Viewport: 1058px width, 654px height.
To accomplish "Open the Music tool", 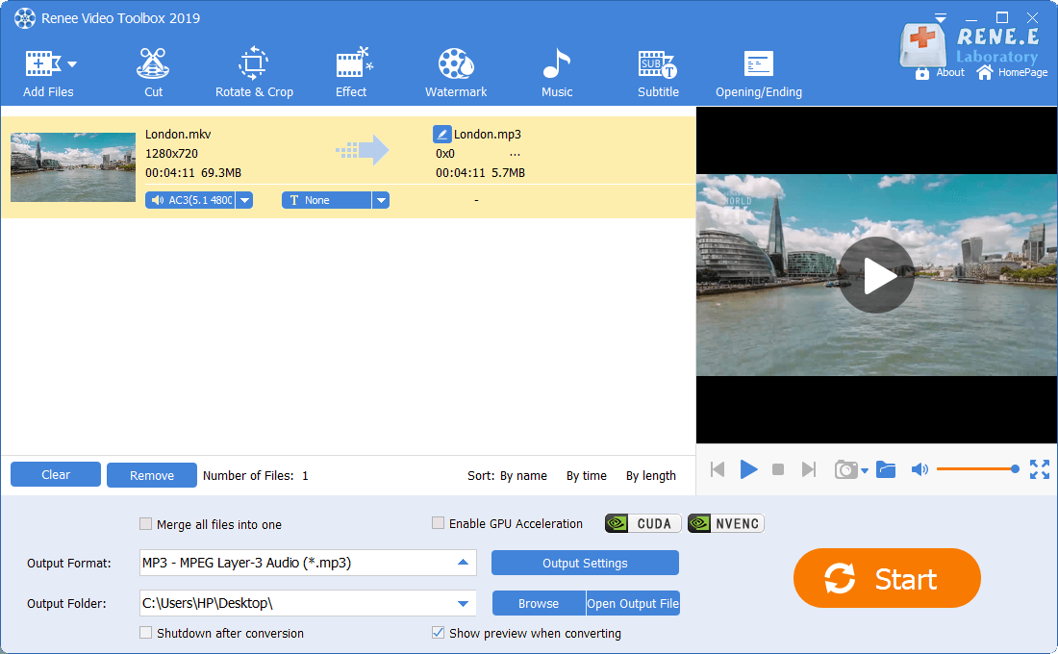I will point(556,73).
